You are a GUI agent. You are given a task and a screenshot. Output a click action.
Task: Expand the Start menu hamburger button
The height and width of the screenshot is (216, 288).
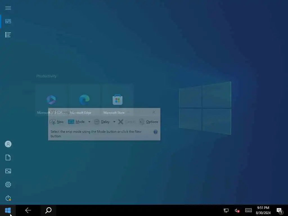point(8,8)
